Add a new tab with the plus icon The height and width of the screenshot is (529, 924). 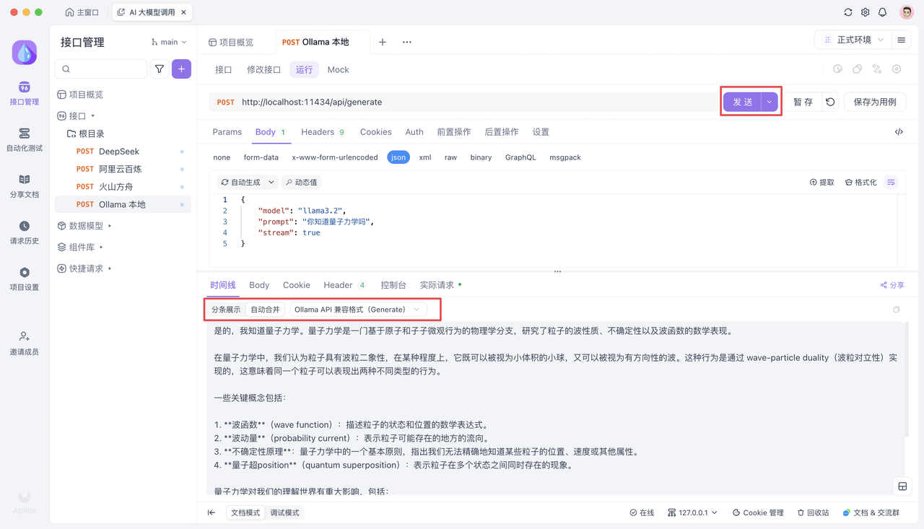click(383, 42)
